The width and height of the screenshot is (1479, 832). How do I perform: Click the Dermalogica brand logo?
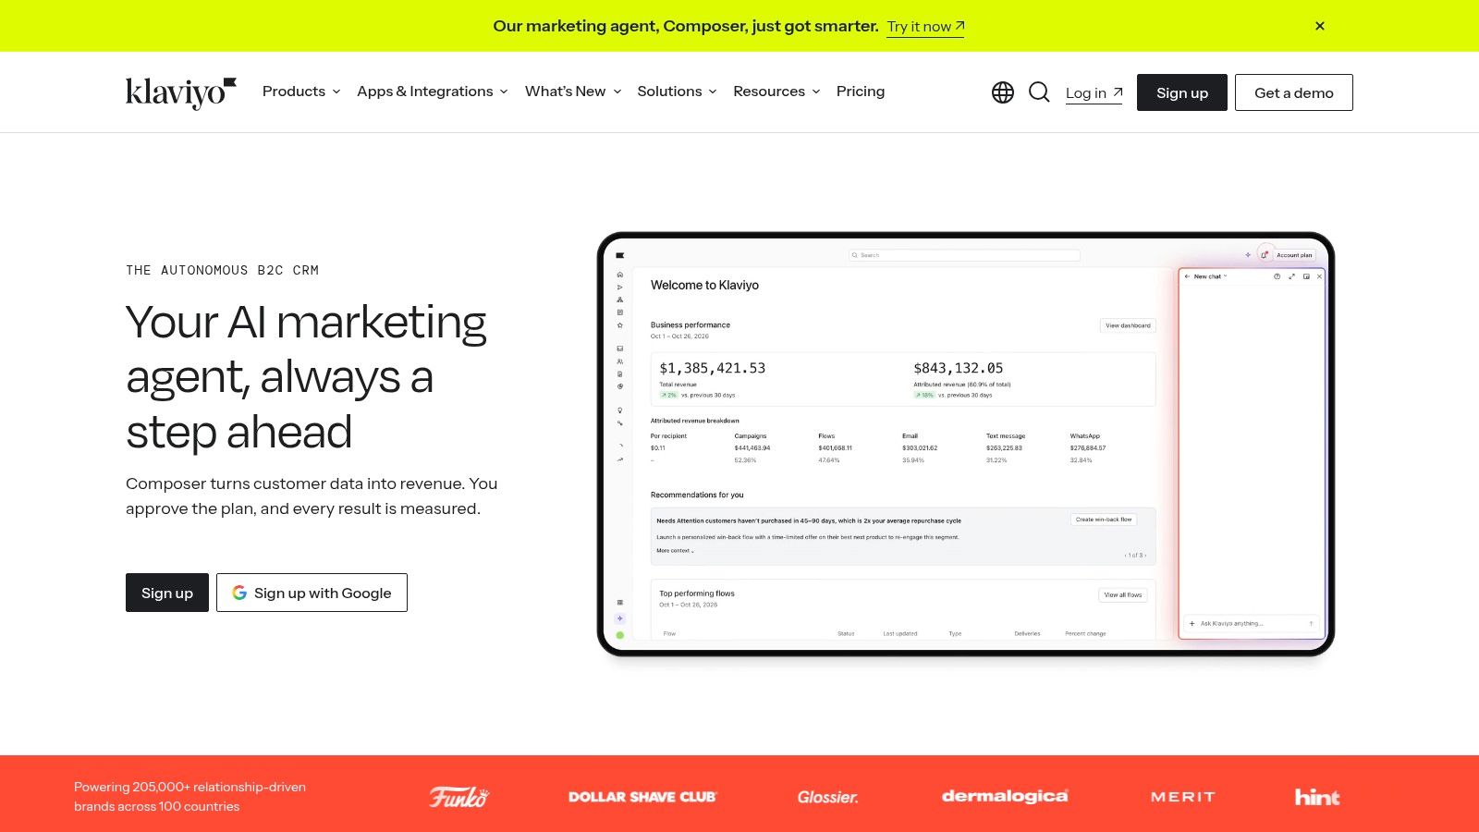click(x=1005, y=796)
